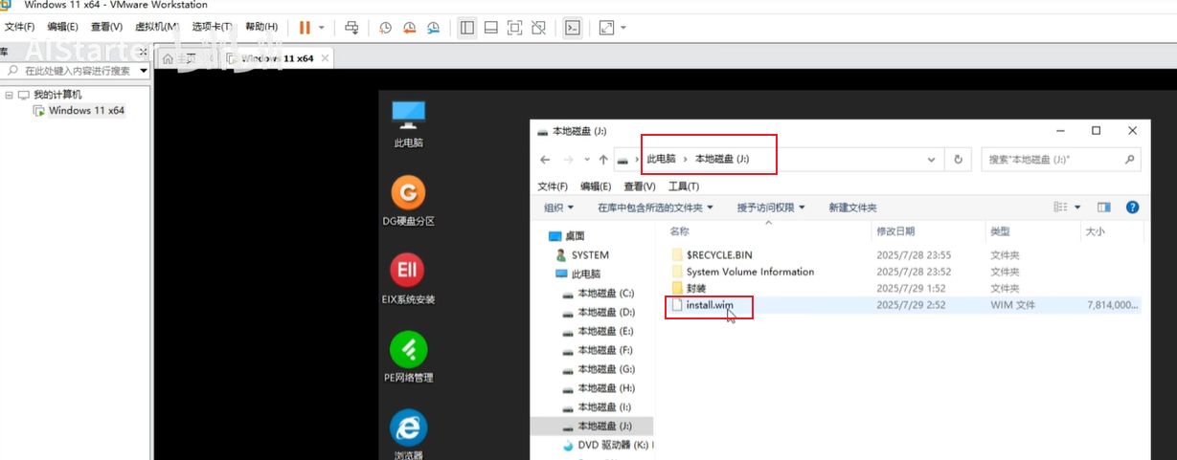Expand the 组织 dropdown in Explorer
Screen dimensions: 1177x460
558,208
